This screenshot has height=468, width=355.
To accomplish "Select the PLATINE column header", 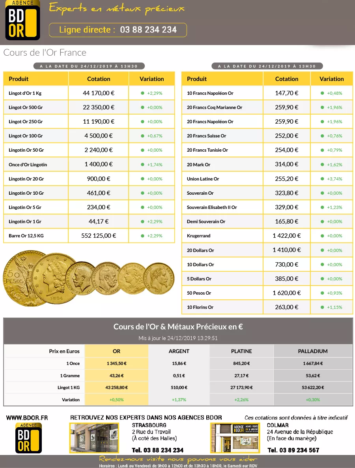I will [241, 351].
